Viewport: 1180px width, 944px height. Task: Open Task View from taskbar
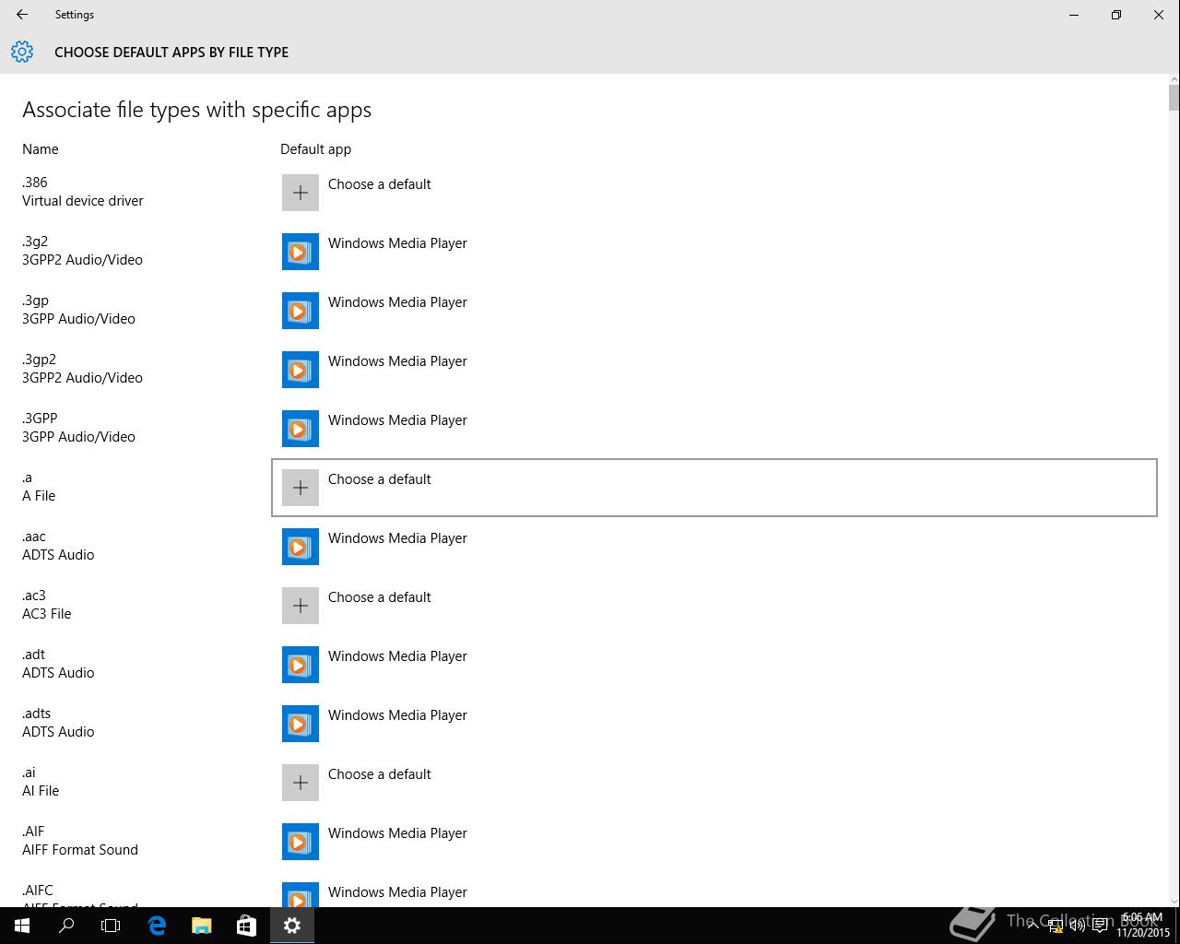pos(111,926)
